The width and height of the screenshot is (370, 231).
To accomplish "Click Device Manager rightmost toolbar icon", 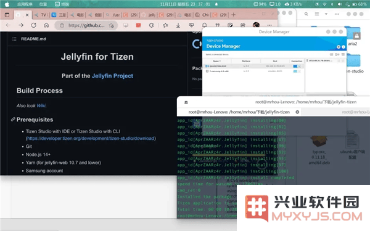I will (x=343, y=54).
